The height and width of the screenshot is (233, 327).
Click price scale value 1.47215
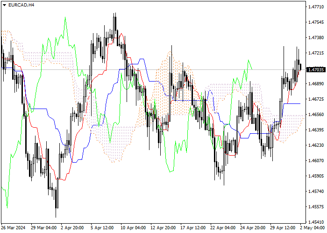pyautogui.click(x=316, y=53)
